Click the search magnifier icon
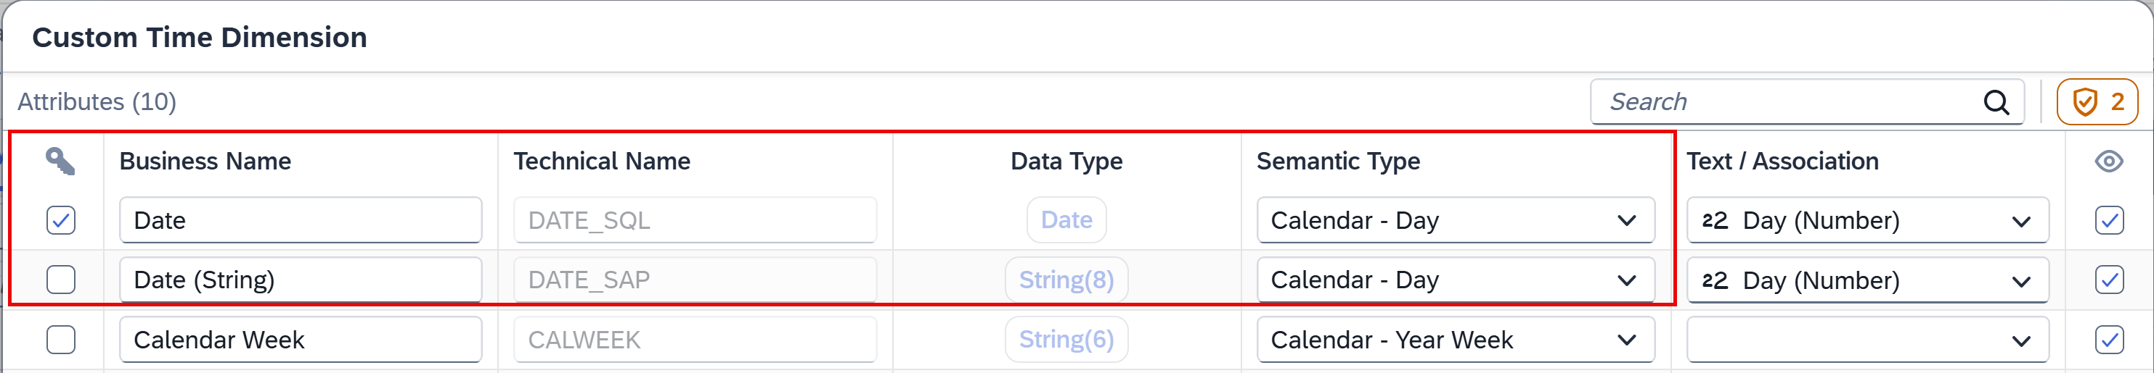 (1996, 102)
